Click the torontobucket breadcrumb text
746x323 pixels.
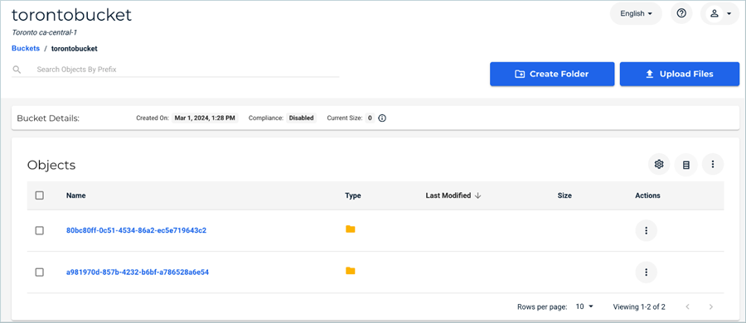click(75, 49)
